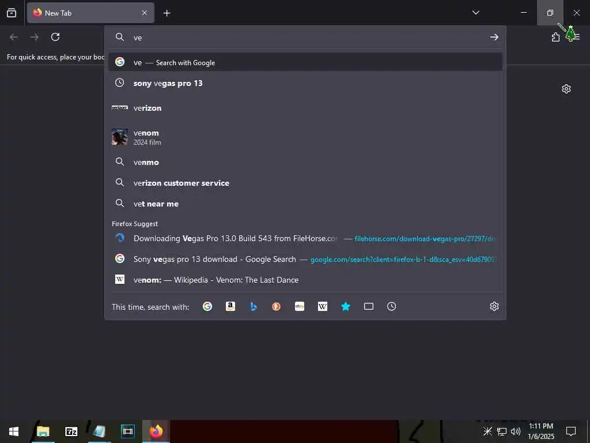Search bookmarks with the star icon
590x443 pixels.
click(x=346, y=307)
